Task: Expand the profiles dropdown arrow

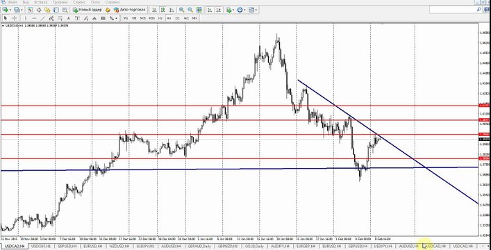Action: click(22, 10)
